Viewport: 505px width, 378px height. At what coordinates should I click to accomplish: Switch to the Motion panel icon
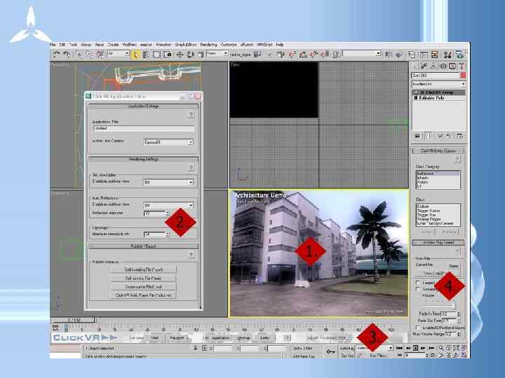(443, 66)
